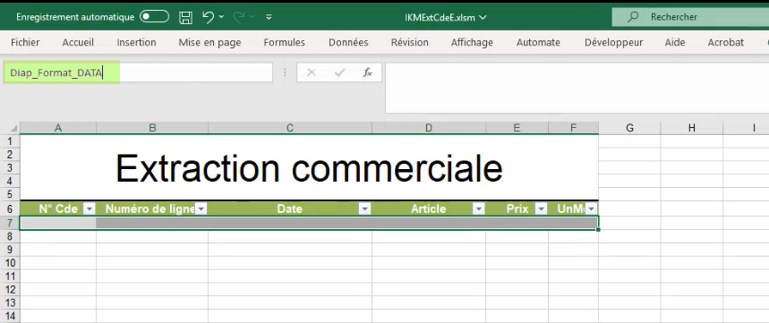The width and height of the screenshot is (769, 323).
Task: Click the Redo arrow icon
Action: tap(239, 17)
